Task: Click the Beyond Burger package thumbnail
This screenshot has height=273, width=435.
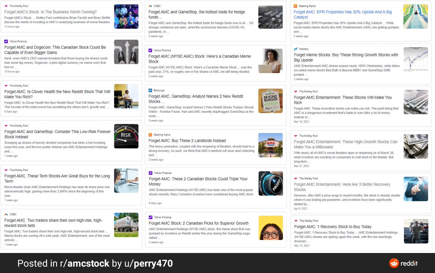Action: [x=270, y=101]
